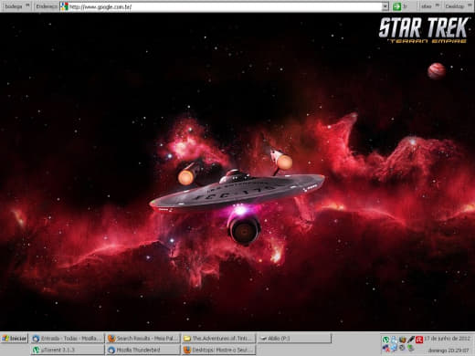Click the red antivirus tray icon
475x356 pixels.
tap(419, 340)
